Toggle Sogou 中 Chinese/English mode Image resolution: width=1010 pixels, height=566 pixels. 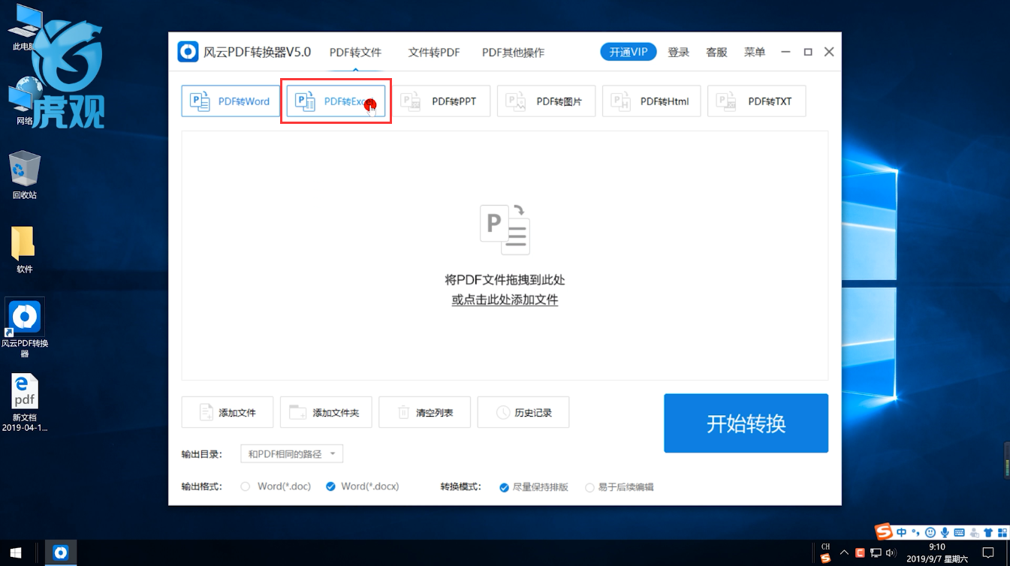901,532
